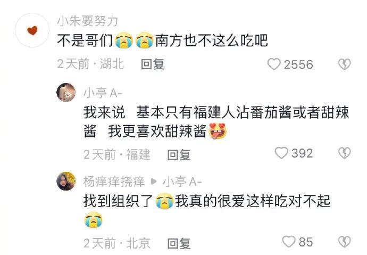Like the comment by 小朱要努力
367x255 pixels.
pyautogui.click(x=274, y=64)
